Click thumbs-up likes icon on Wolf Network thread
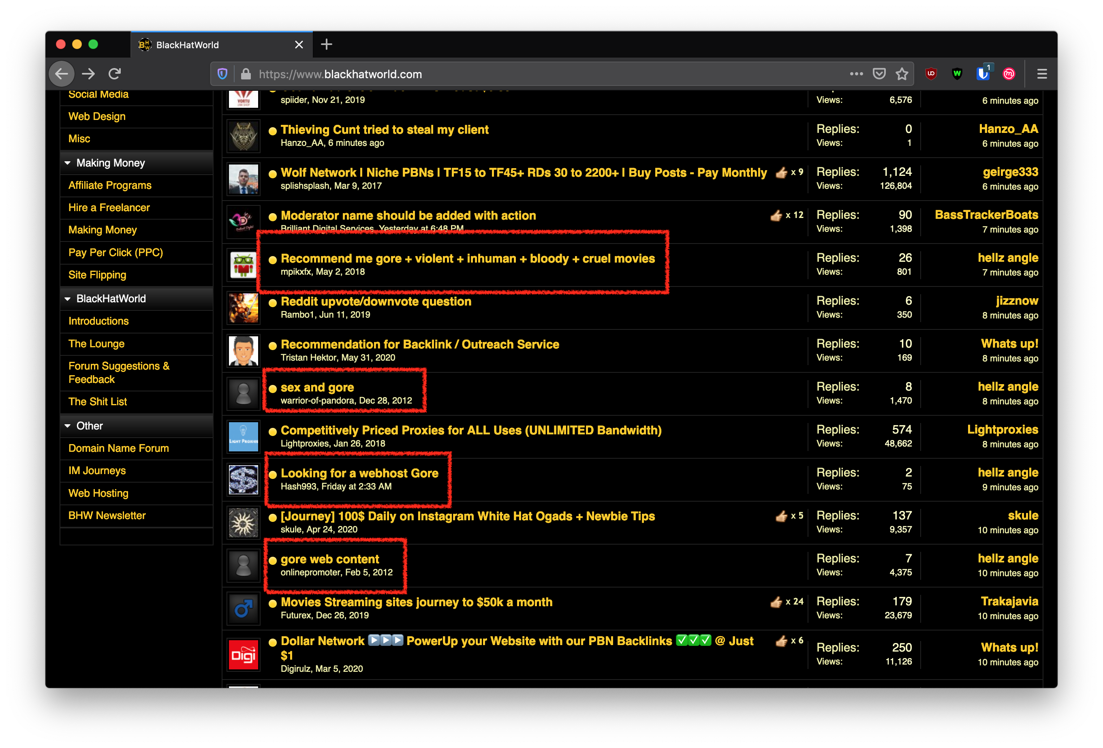Viewport: 1103px width, 748px height. [x=781, y=172]
